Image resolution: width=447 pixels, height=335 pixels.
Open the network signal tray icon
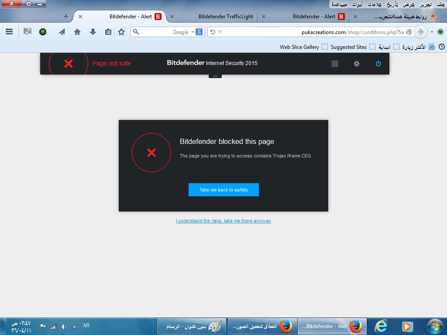pos(53,326)
